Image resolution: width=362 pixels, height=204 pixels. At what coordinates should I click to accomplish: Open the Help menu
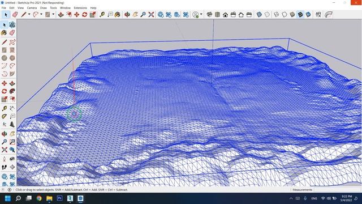point(93,8)
